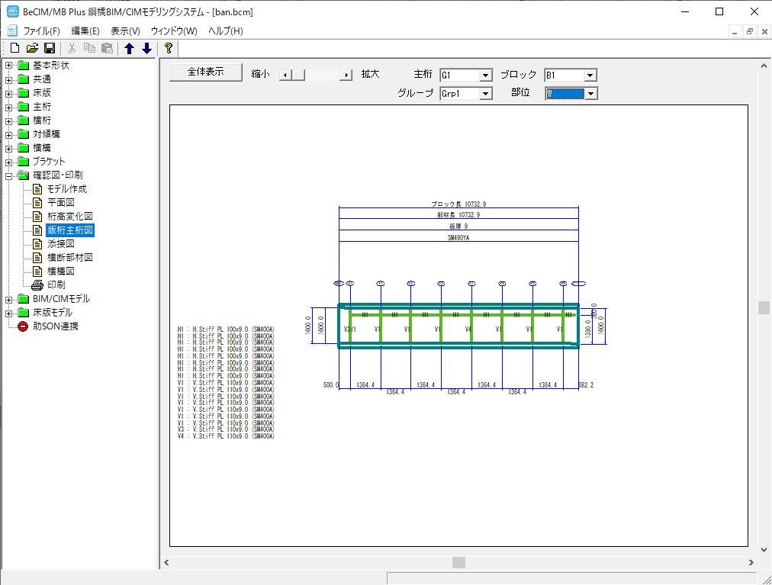Click the Help question mark icon
The width and height of the screenshot is (772, 585).
[x=169, y=48]
